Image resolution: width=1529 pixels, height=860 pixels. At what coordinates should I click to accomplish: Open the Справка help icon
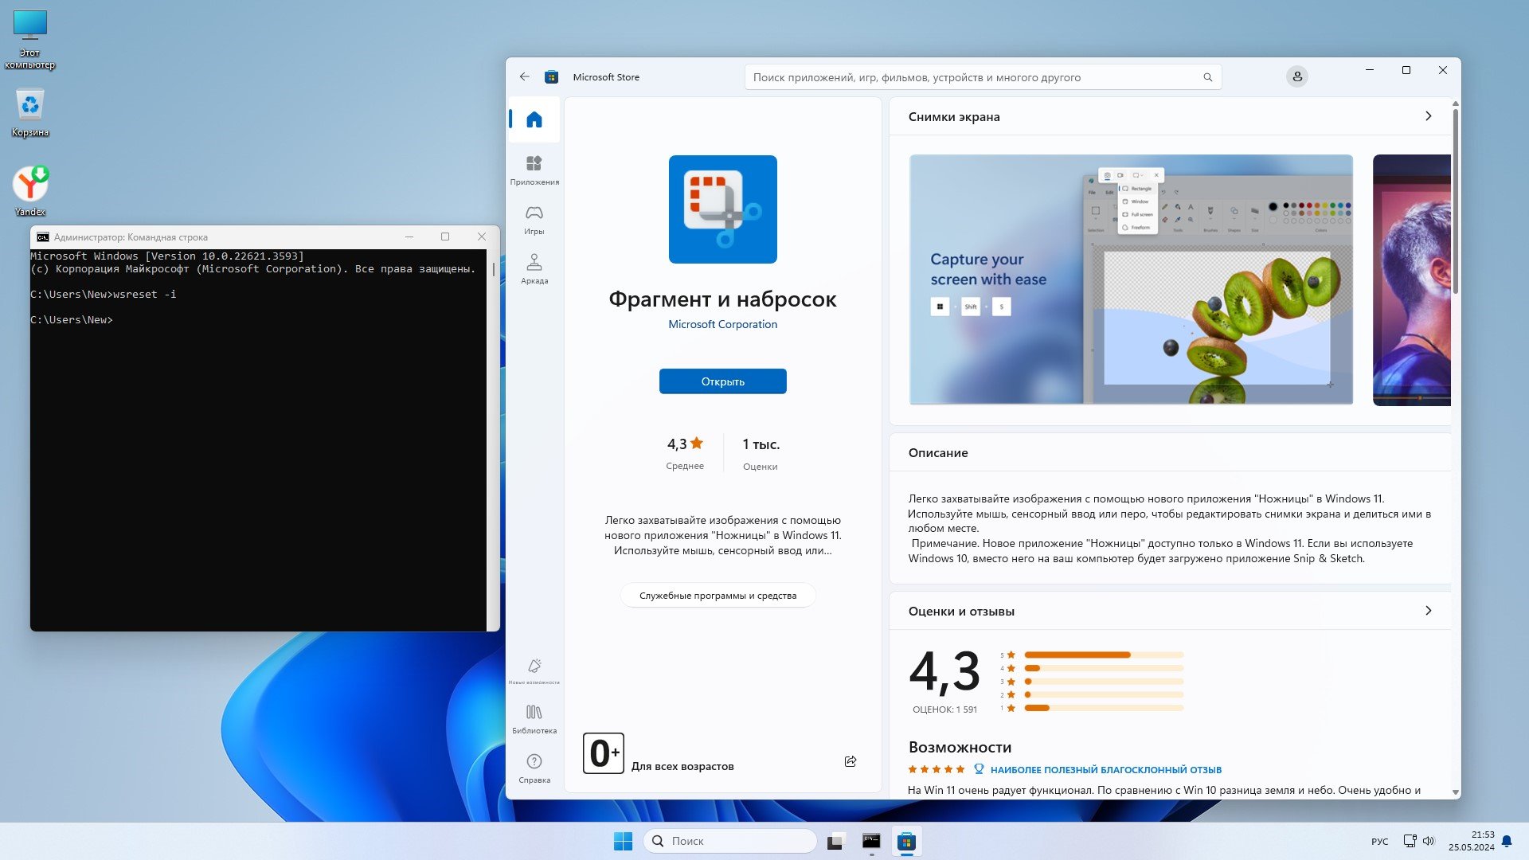pos(534,767)
